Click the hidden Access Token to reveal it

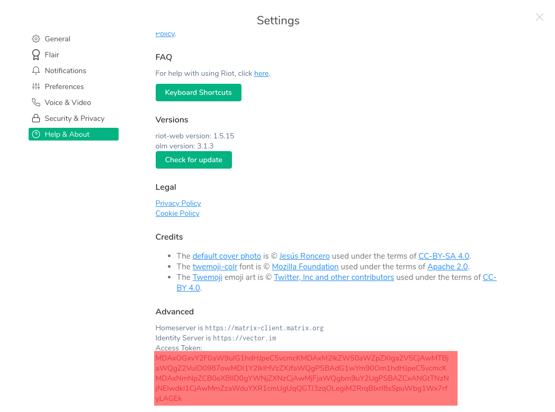[x=305, y=378]
